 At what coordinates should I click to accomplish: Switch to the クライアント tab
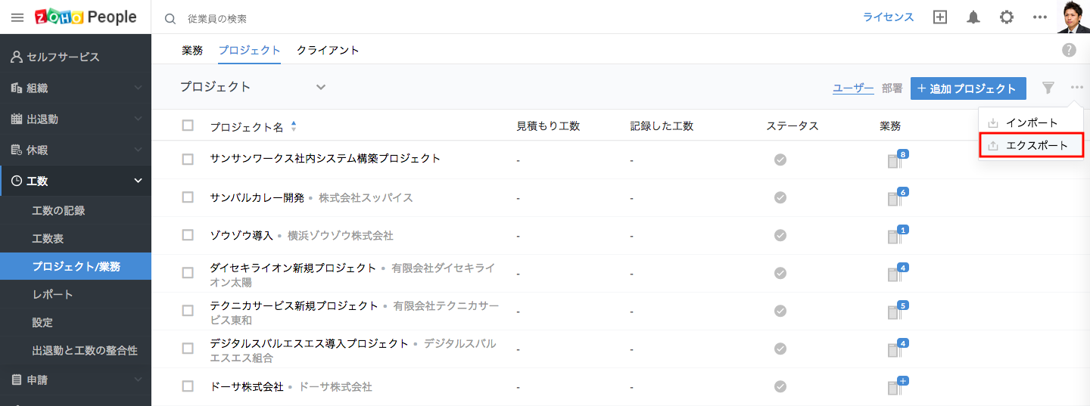pyautogui.click(x=328, y=50)
